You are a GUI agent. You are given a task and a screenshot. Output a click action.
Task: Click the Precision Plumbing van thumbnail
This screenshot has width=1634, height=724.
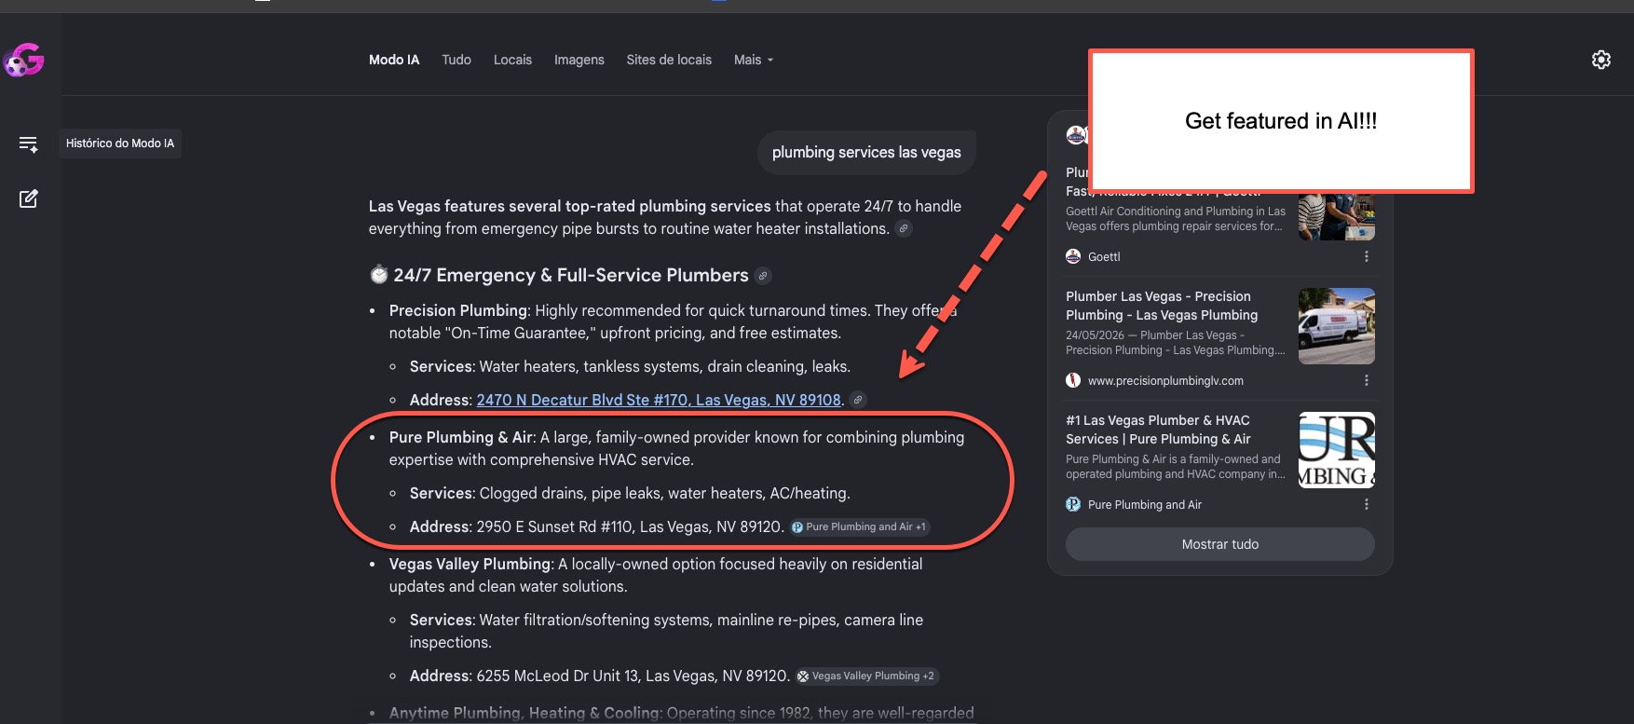pos(1337,326)
